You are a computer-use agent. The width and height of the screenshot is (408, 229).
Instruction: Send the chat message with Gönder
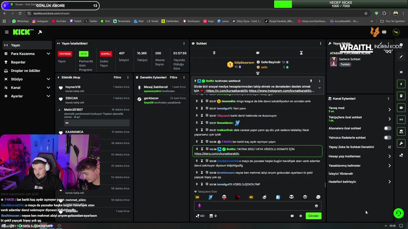pyautogui.click(x=313, y=216)
